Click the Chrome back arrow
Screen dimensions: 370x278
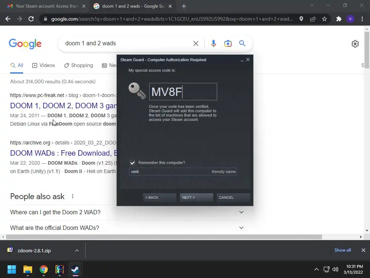(x=8, y=19)
